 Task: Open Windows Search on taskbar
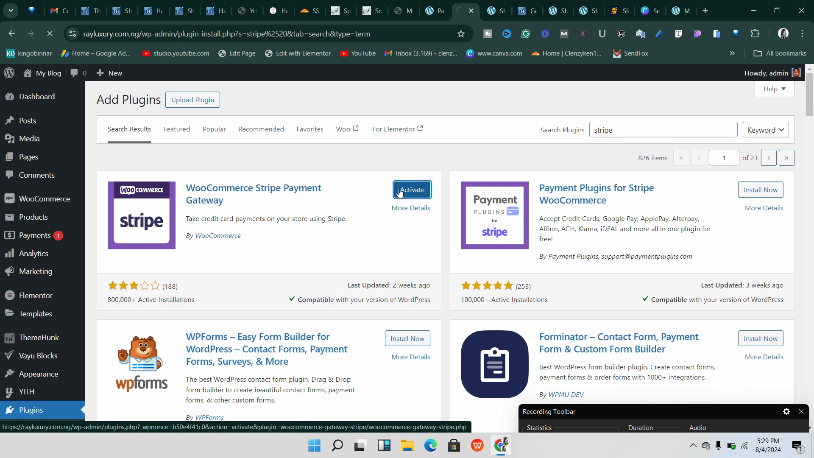click(337, 446)
